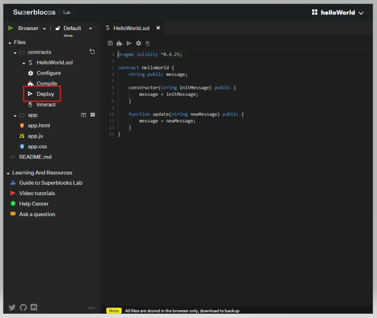Close the HelloWorld.sol tab

click(x=158, y=28)
